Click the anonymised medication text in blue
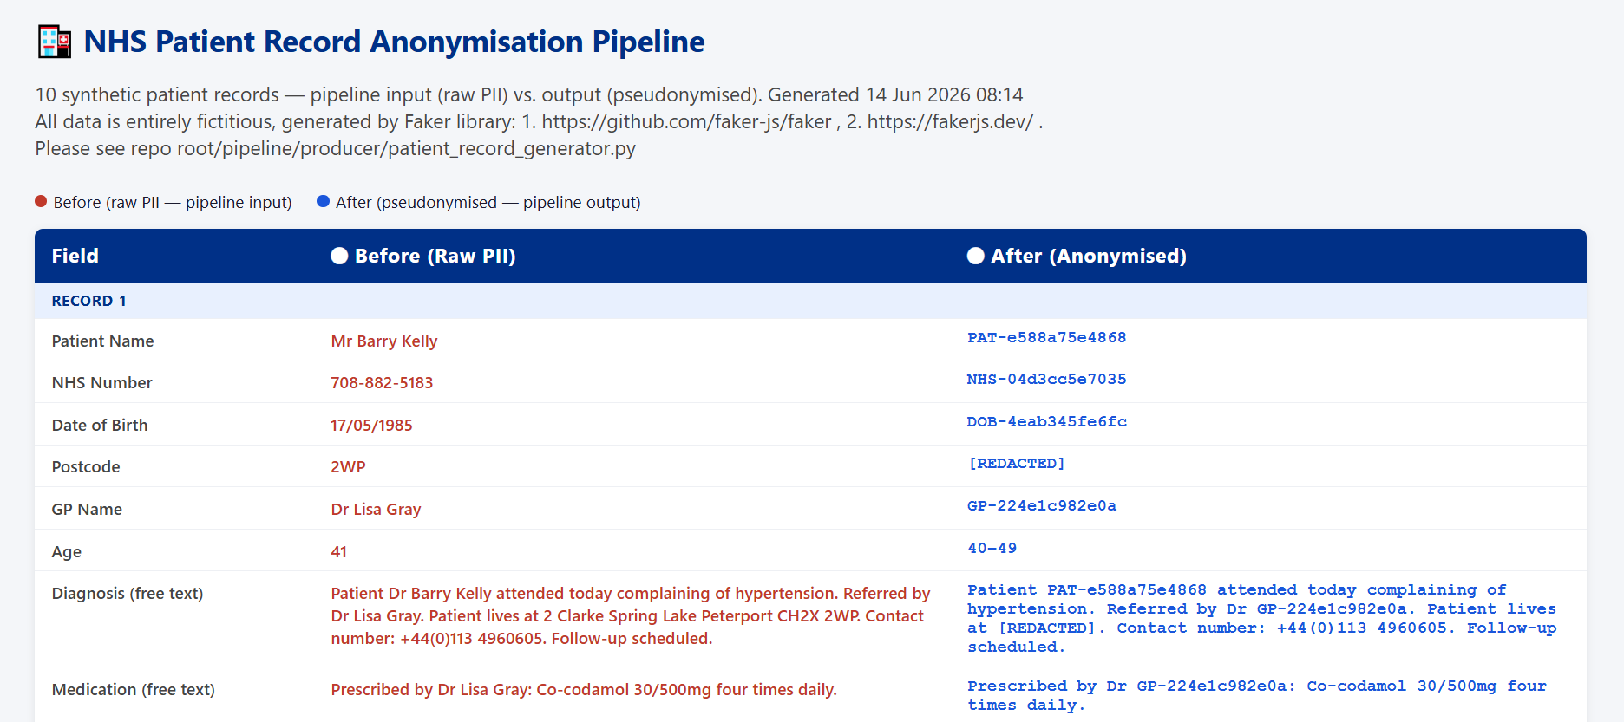1624x722 pixels. (x=1257, y=695)
